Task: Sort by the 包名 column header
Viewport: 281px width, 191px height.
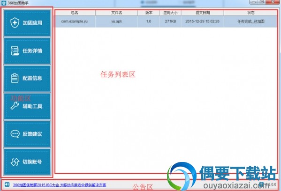Action: coord(75,13)
